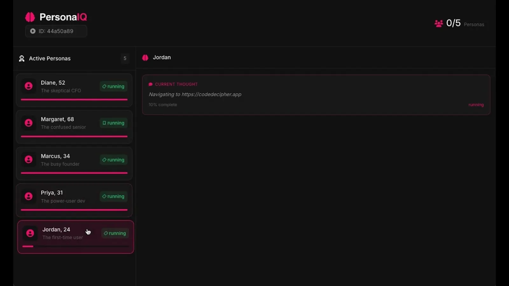The width and height of the screenshot is (509, 286).
Task: Click "The power-user dev" description
Action: 63,201
